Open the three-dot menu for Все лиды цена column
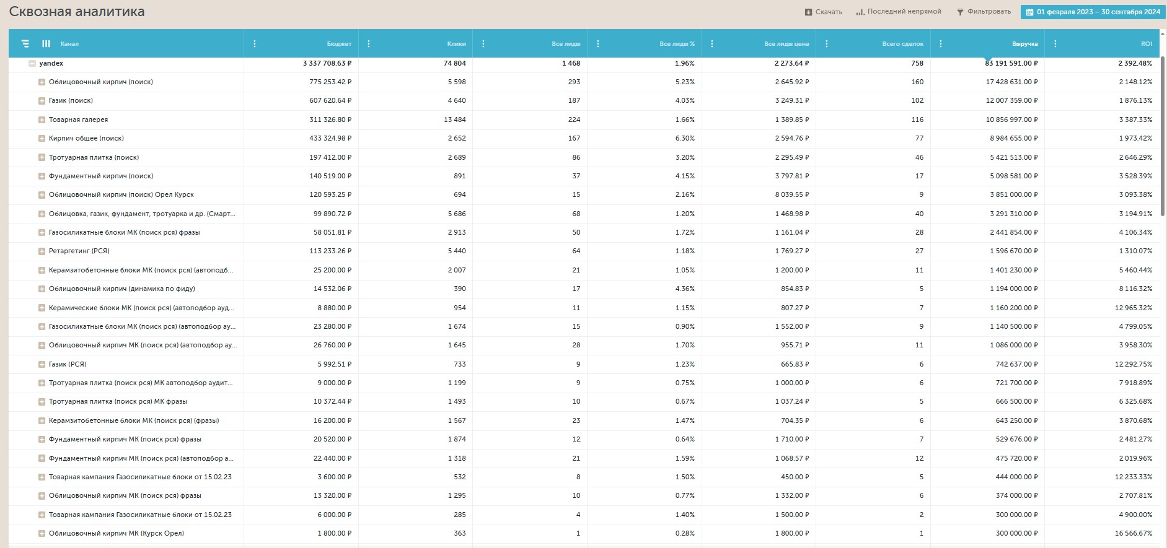 [x=712, y=44]
